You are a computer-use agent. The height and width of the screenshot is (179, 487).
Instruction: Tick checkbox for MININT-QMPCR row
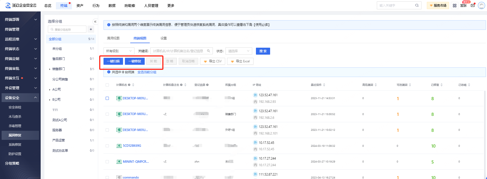click(x=107, y=162)
